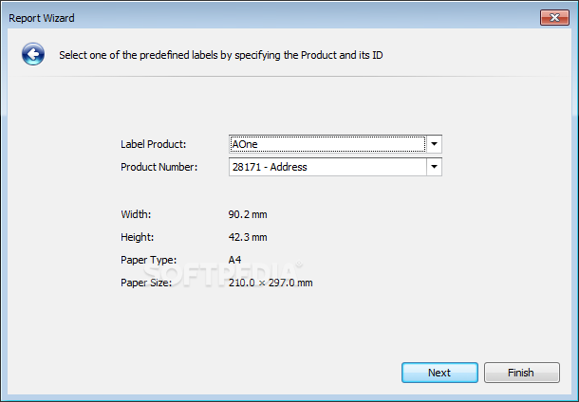
Task: Close the Report Wizard window
Action: [553, 17]
